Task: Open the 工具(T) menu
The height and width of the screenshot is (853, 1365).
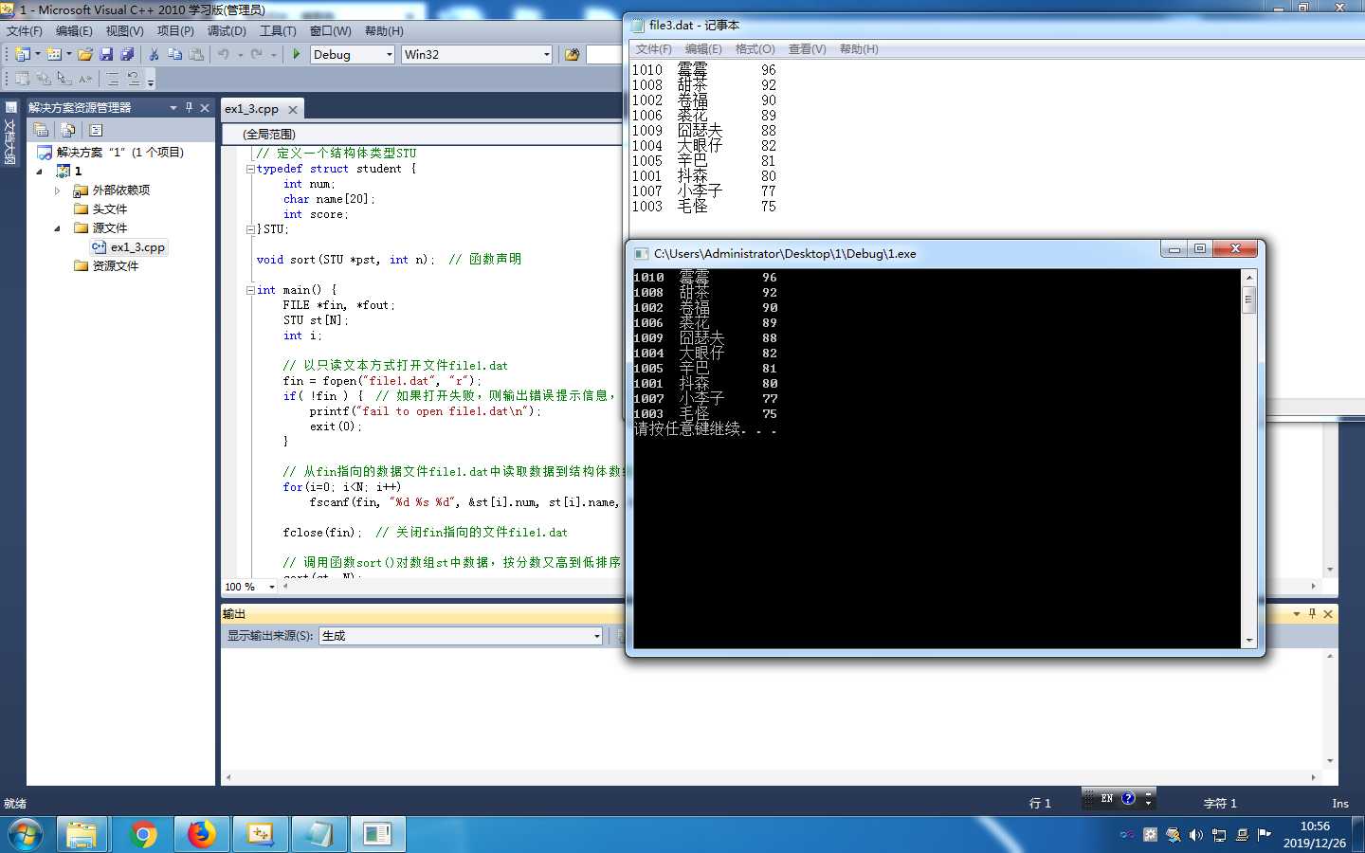Action: [x=278, y=31]
